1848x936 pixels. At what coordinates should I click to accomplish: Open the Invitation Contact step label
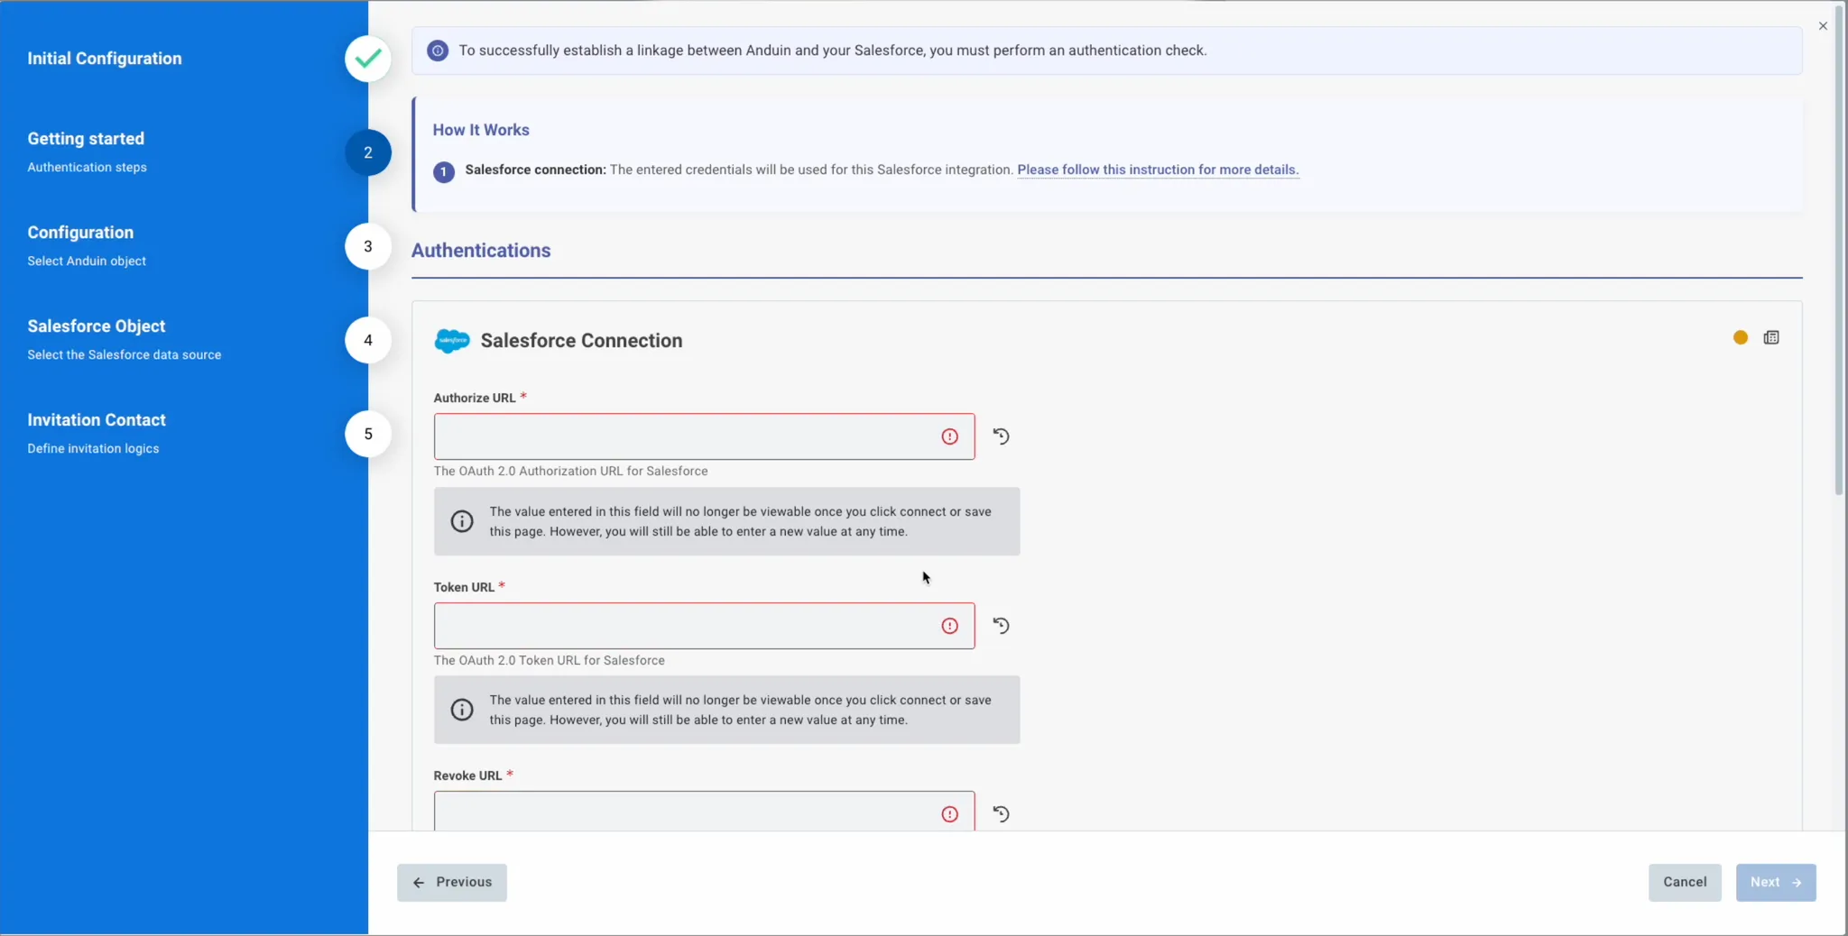[x=97, y=420]
